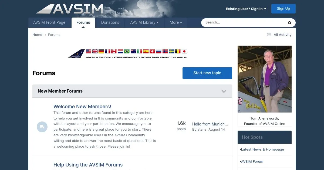Click the All Activity feed icon
This screenshot has width=324, height=170.
point(269,35)
